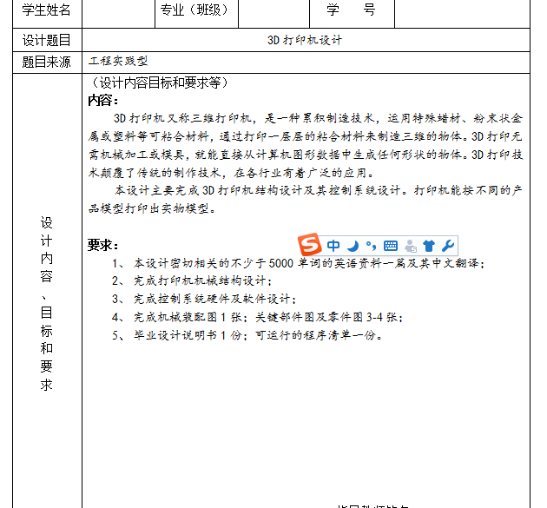Click the 专业（班级） label cell
This screenshot has height=508, width=547.
click(197, 13)
